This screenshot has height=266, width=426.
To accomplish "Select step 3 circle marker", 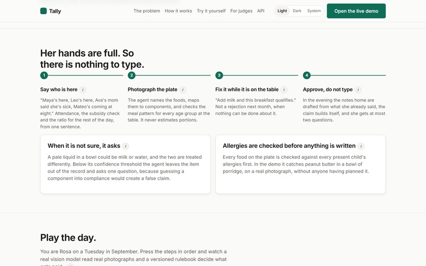I will (219, 75).
